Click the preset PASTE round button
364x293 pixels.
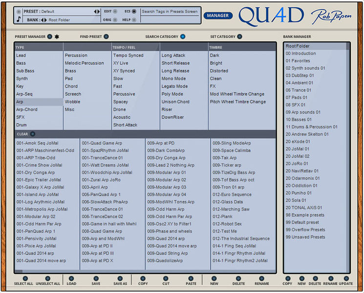click(191, 278)
